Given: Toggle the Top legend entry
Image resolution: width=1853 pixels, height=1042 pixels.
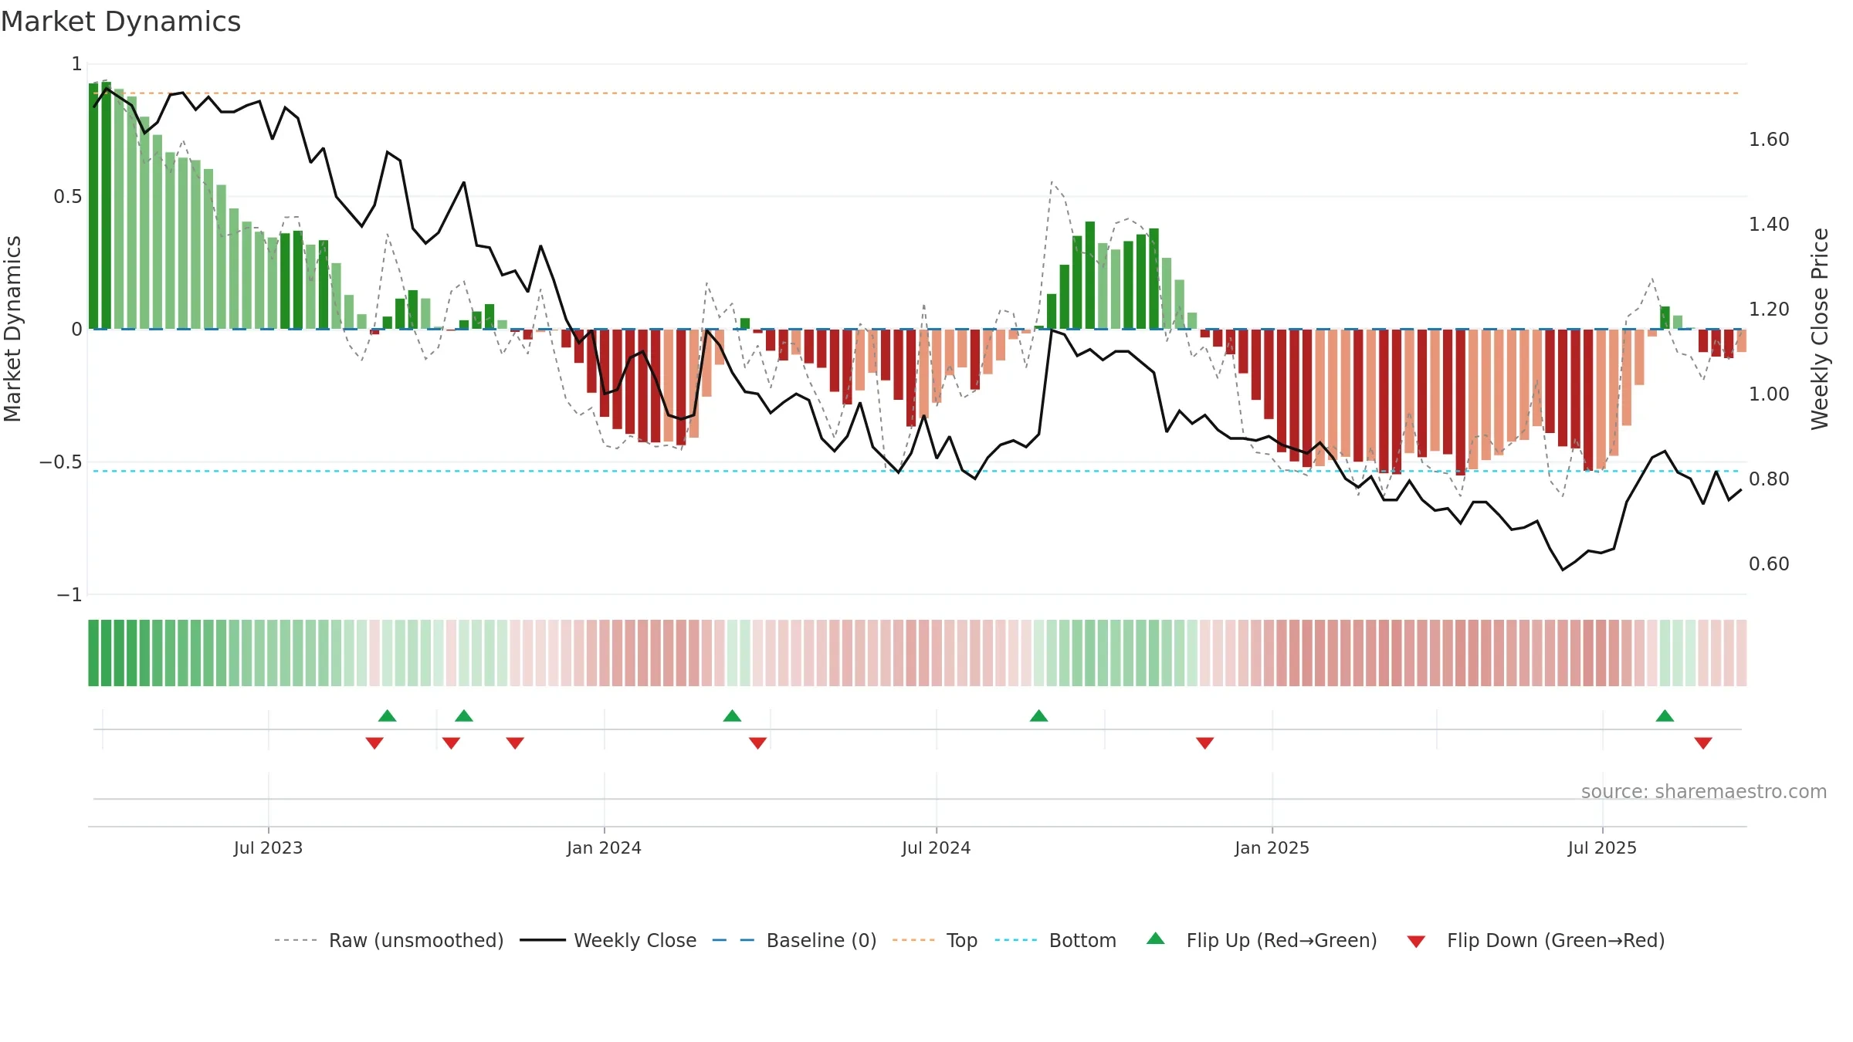Looking at the screenshot, I should pyautogui.click(x=934, y=940).
